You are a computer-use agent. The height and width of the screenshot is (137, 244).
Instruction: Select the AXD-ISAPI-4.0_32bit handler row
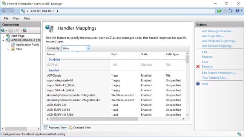pos(115,115)
